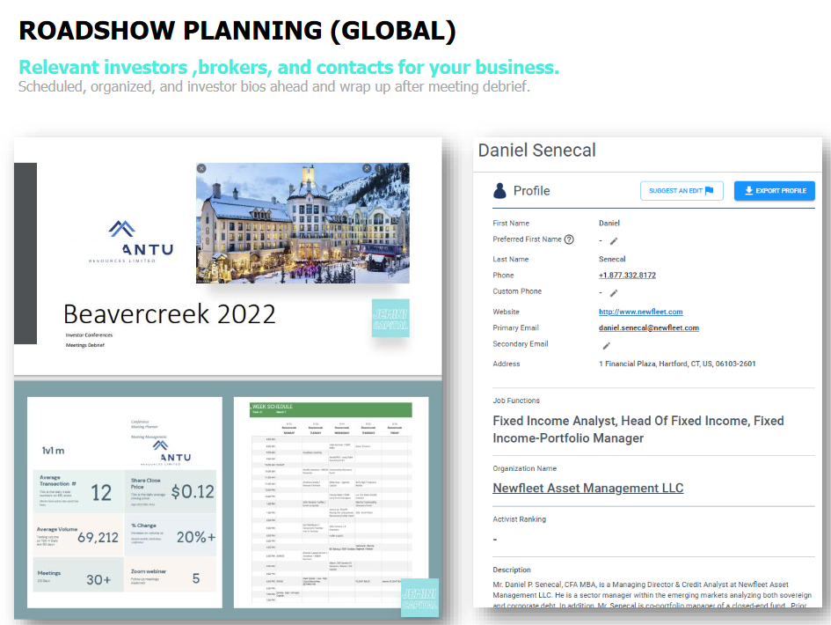
Task: Click the First Name value 'Daniel'
Action: [x=609, y=224]
